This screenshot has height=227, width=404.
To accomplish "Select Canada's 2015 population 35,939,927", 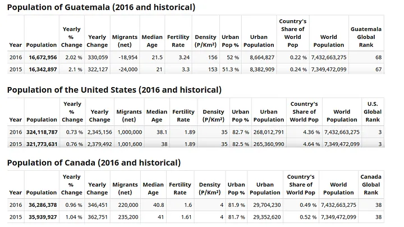I will point(42,217).
